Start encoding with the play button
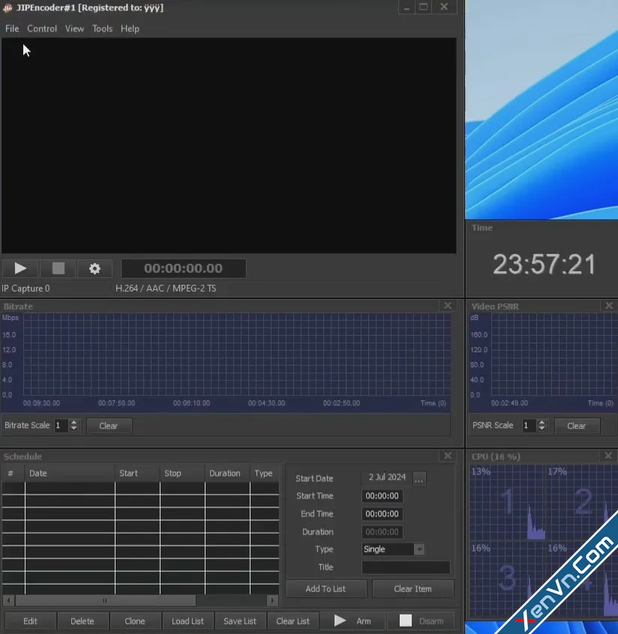Screen dimensions: 618x634 click(x=20, y=268)
